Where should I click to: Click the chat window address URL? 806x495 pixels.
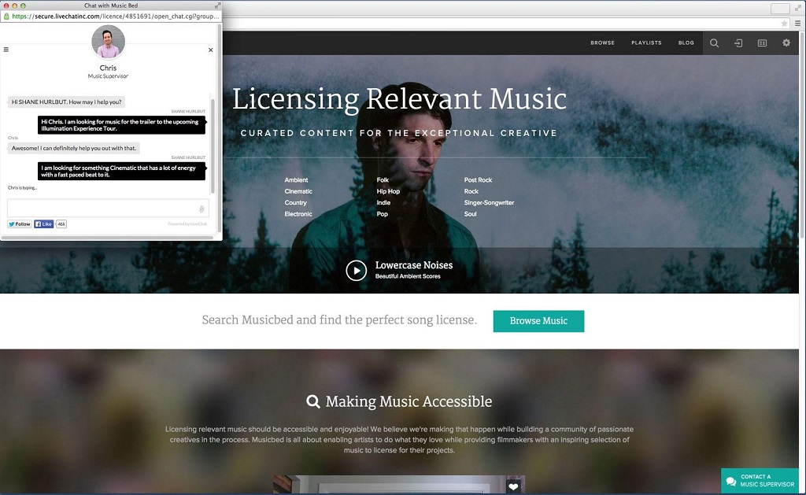point(116,16)
